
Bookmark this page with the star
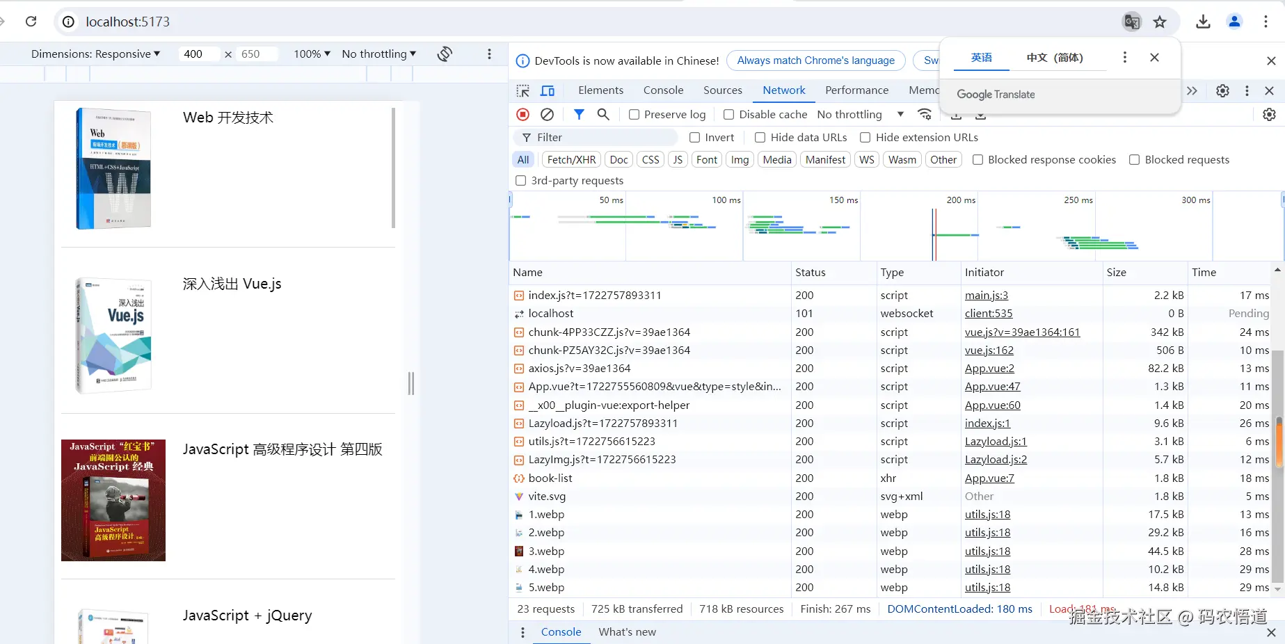1160,22
